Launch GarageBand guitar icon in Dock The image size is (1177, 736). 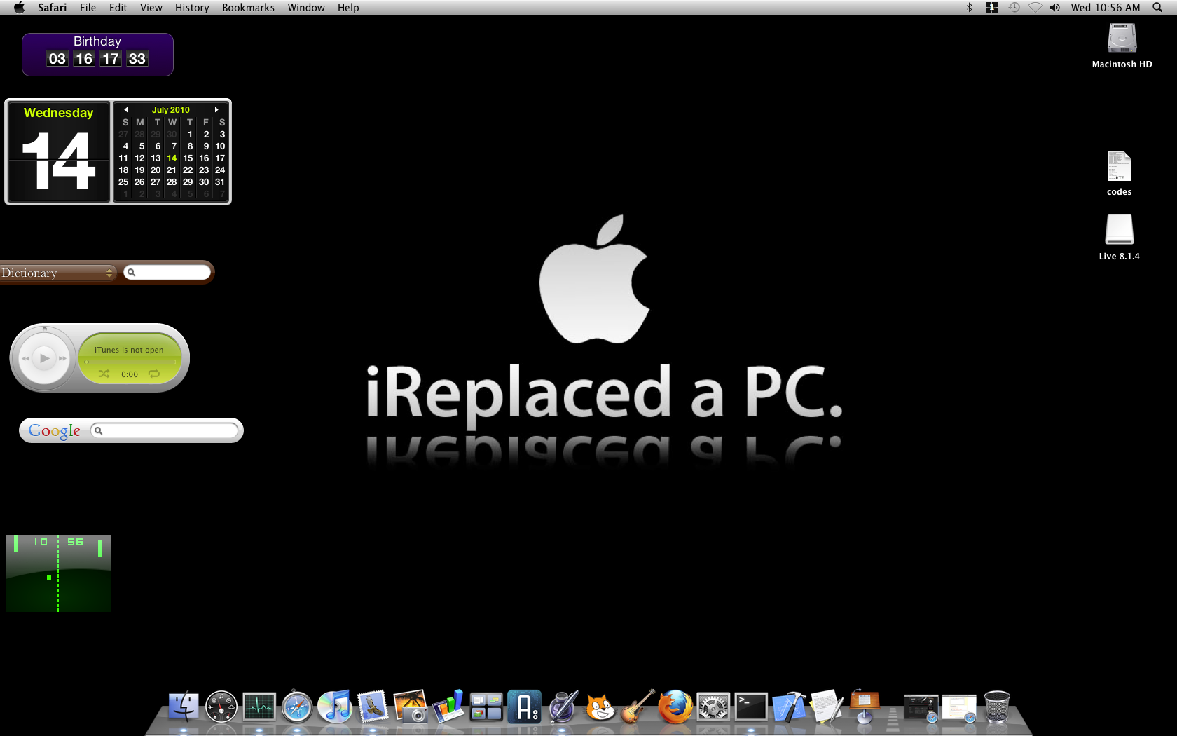pyautogui.click(x=638, y=707)
